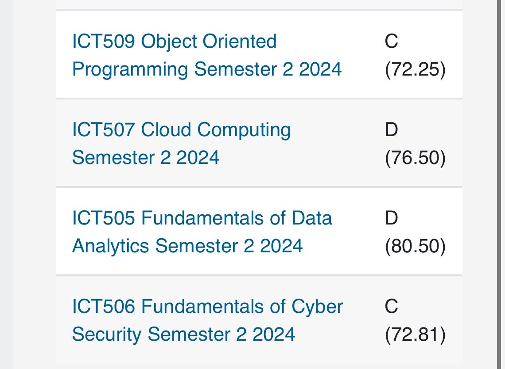Open ICT507 Cloud Computing course link
505x369 pixels.
(x=181, y=143)
